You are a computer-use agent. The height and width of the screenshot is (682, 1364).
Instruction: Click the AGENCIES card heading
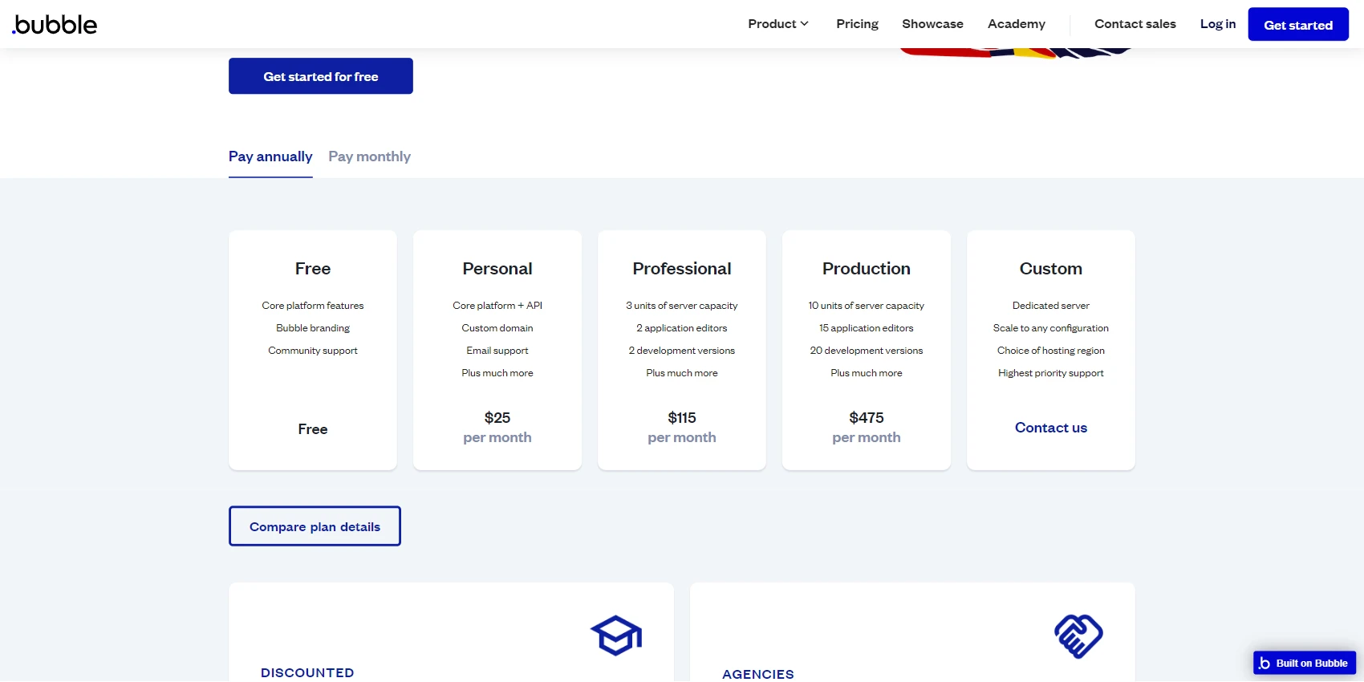[x=758, y=674]
